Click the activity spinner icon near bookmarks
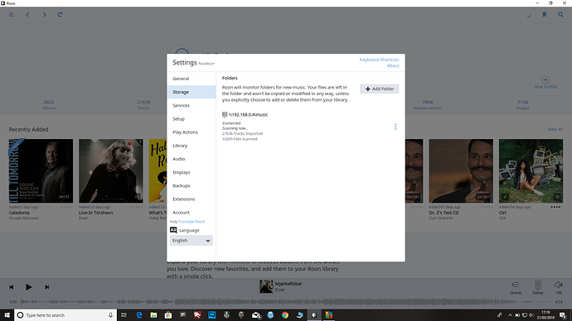 529,15
